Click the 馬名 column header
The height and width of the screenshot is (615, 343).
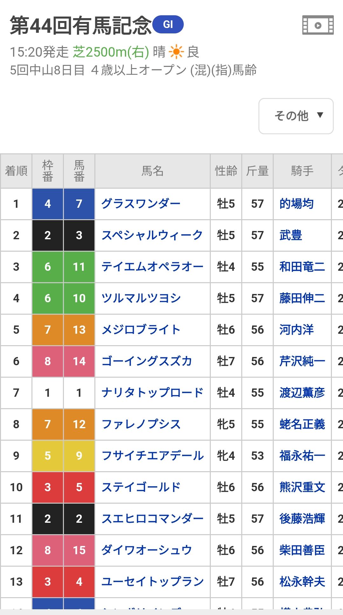pyautogui.click(x=152, y=171)
